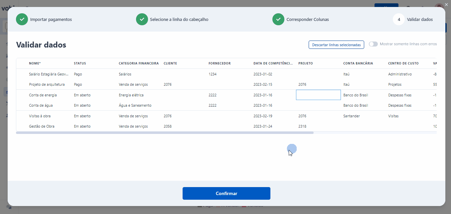Select the Salário Estagiária name cell
Viewport: 451px width, 214px height.
pyautogui.click(x=49, y=74)
